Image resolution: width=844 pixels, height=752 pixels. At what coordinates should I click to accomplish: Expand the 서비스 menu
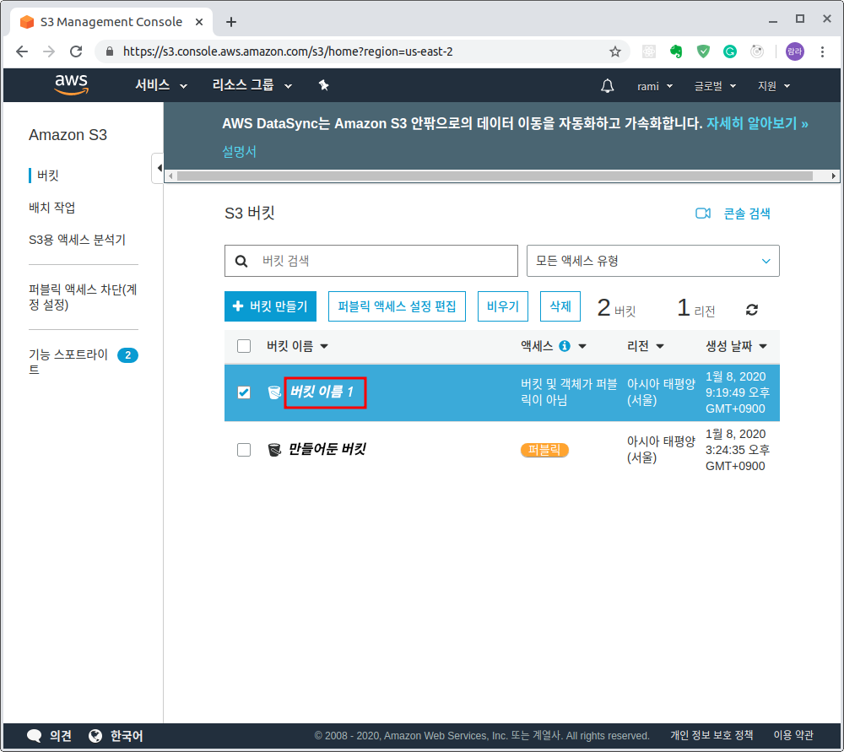[161, 85]
